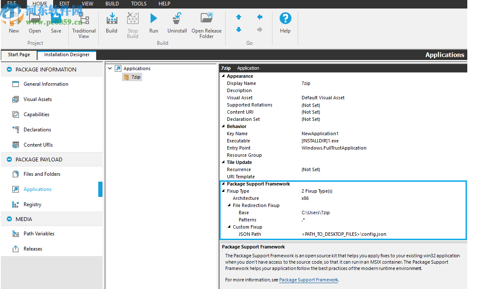
Task: Collapse the Applications tree node
Action: click(x=110, y=68)
